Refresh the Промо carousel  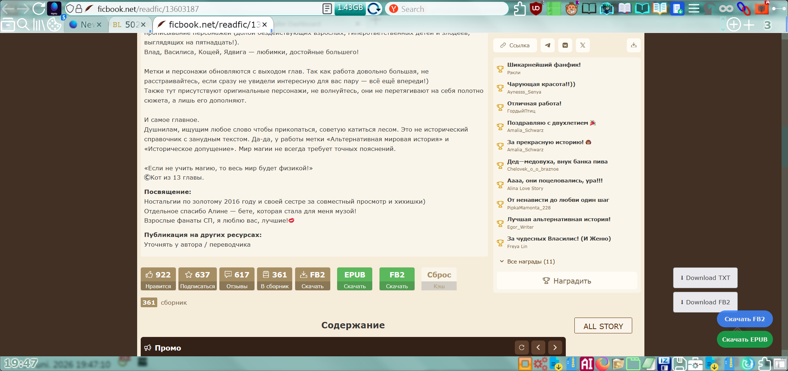click(522, 347)
